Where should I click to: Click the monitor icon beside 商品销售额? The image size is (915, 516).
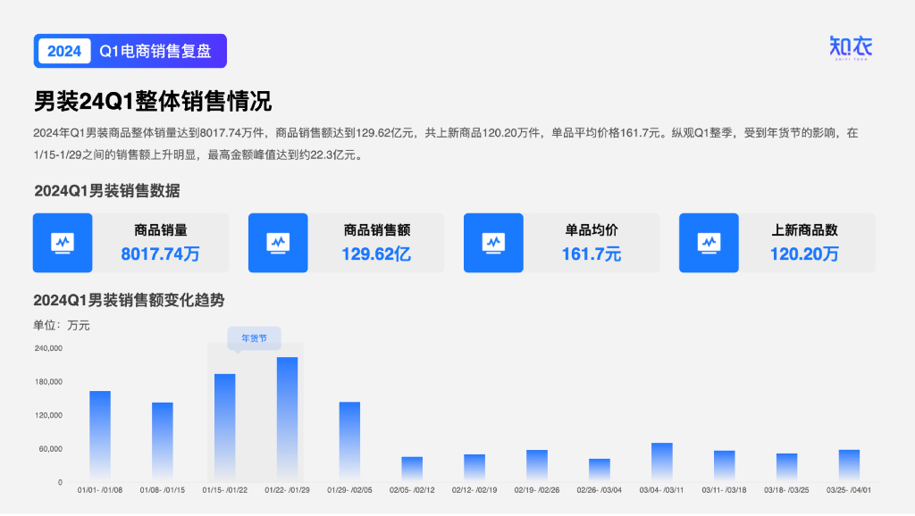pos(278,243)
